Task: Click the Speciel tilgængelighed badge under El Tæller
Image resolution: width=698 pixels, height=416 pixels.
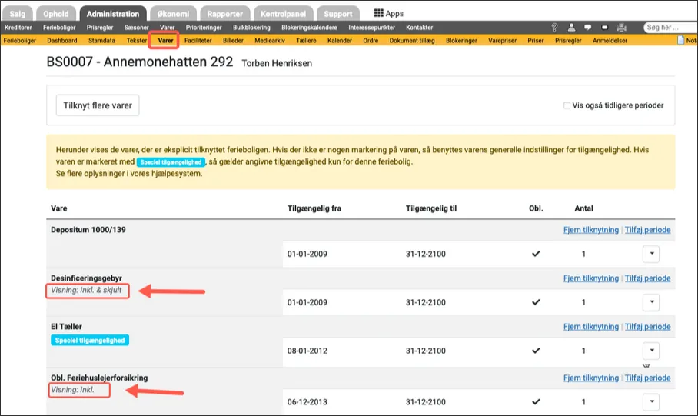Action: coord(90,340)
